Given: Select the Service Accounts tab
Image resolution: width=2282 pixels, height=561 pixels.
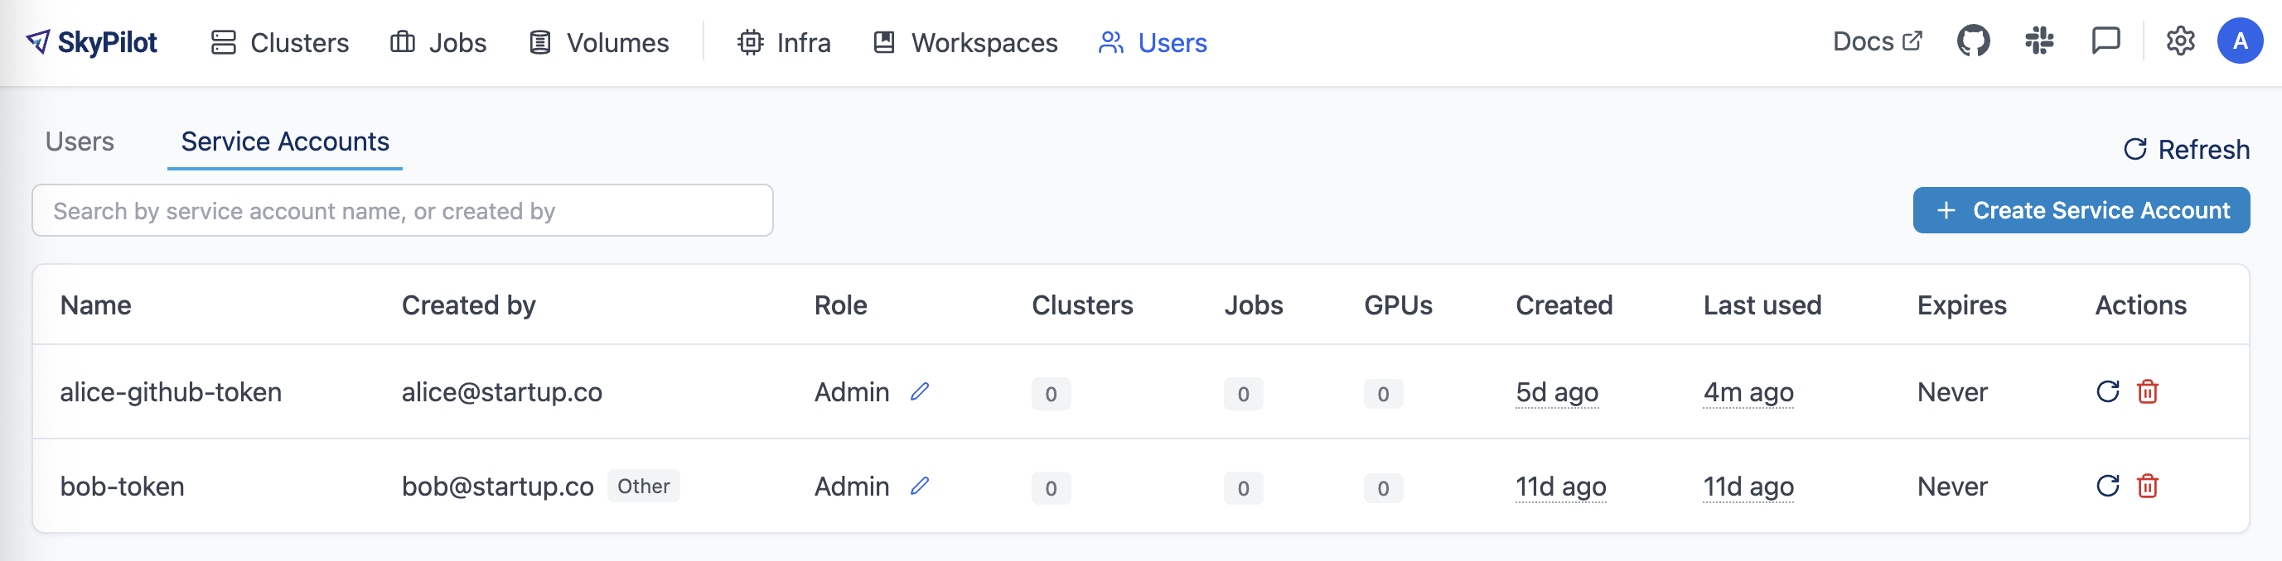Looking at the screenshot, I should point(284,141).
